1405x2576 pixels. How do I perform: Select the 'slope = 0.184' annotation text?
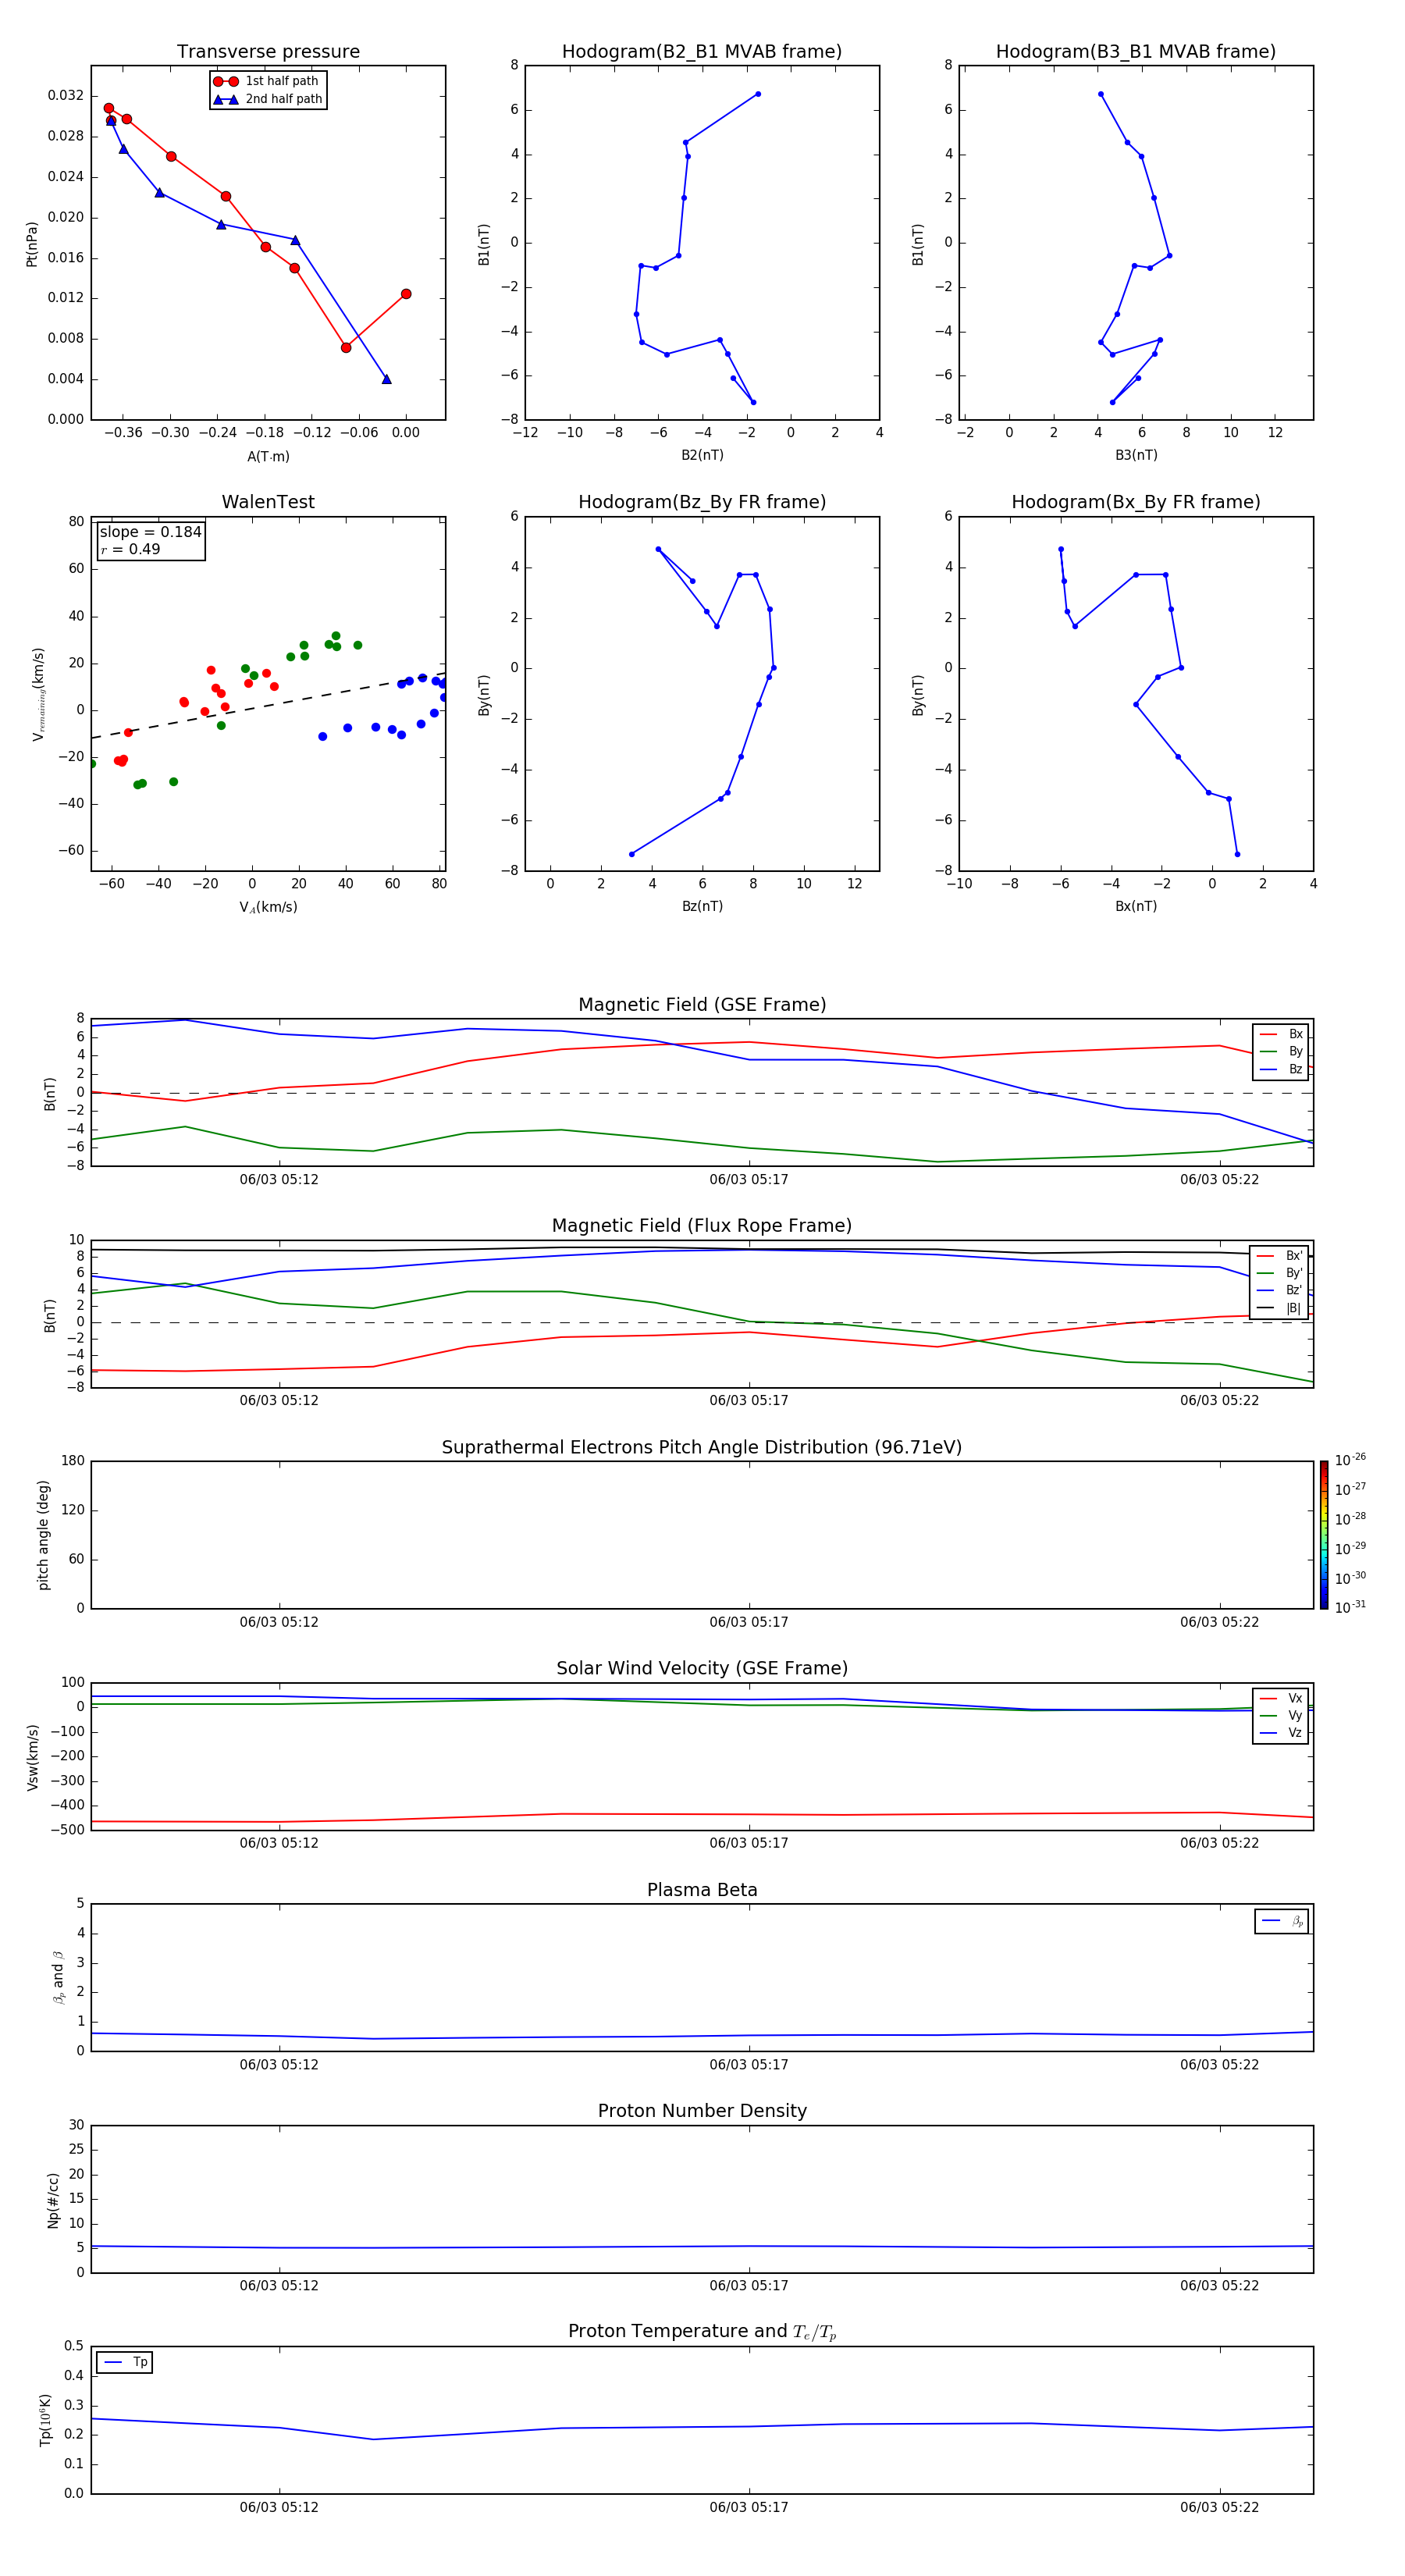pyautogui.click(x=150, y=532)
